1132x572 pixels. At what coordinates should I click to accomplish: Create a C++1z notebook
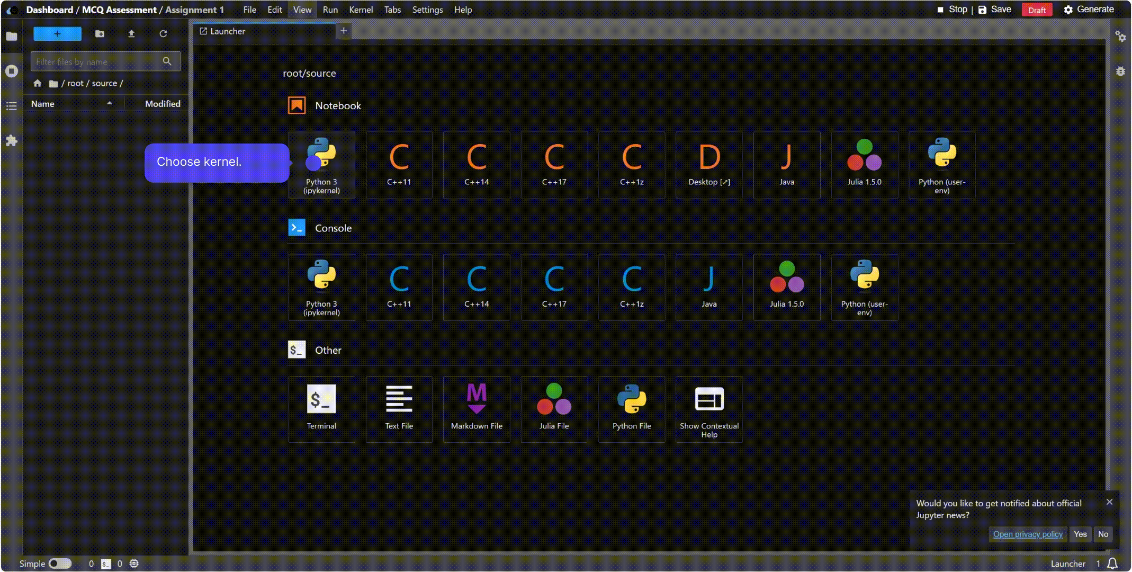[632, 165]
